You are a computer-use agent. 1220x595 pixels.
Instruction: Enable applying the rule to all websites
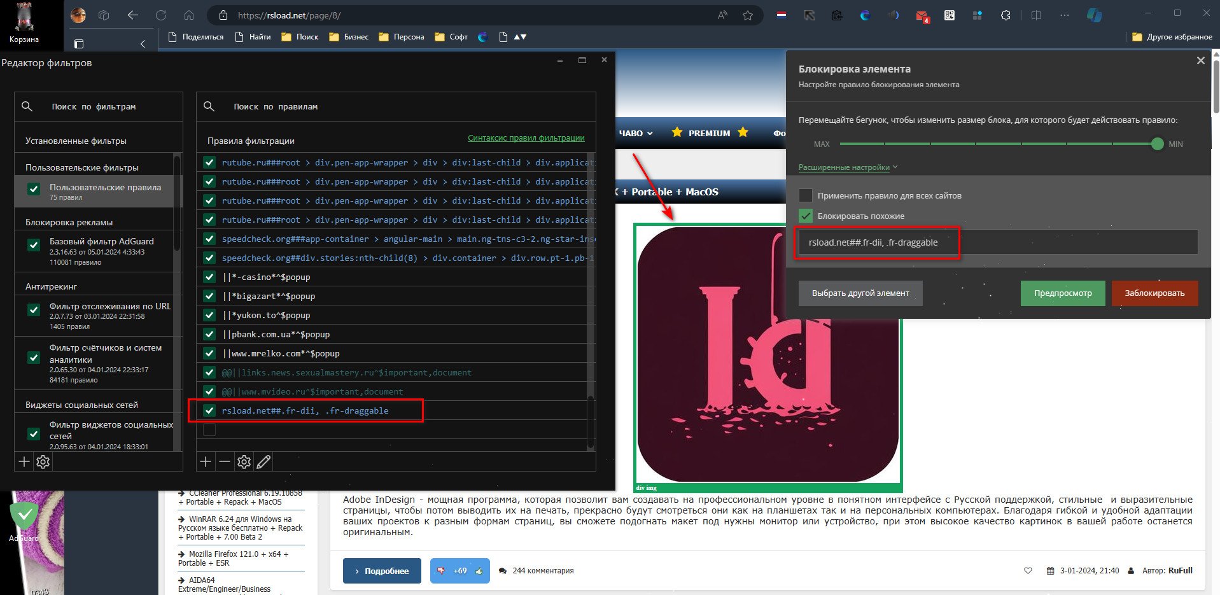pos(806,195)
